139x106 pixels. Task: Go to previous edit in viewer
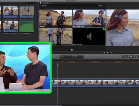(104, 53)
